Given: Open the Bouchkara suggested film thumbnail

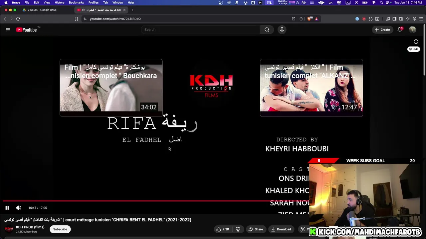Looking at the screenshot, I should pyautogui.click(x=111, y=88).
